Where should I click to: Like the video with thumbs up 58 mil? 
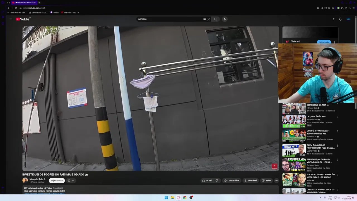tap(207, 181)
